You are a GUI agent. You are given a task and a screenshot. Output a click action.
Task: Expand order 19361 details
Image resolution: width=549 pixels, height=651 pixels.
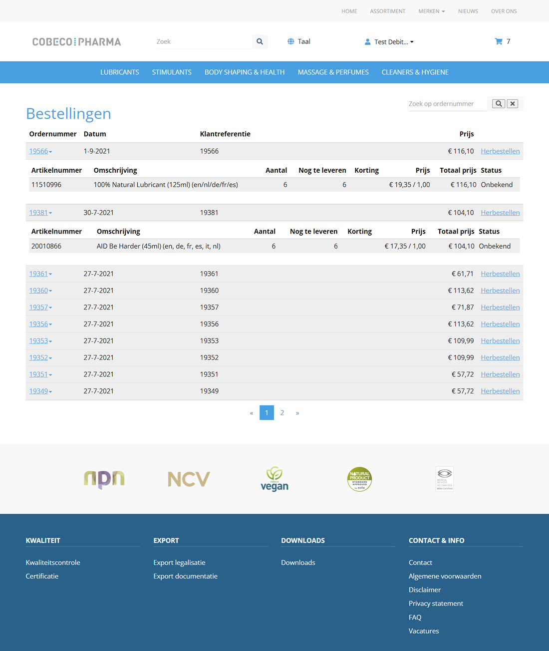[x=40, y=274]
